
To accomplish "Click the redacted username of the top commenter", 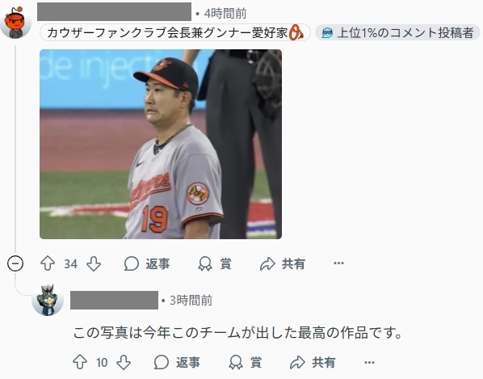I will 114,11.
